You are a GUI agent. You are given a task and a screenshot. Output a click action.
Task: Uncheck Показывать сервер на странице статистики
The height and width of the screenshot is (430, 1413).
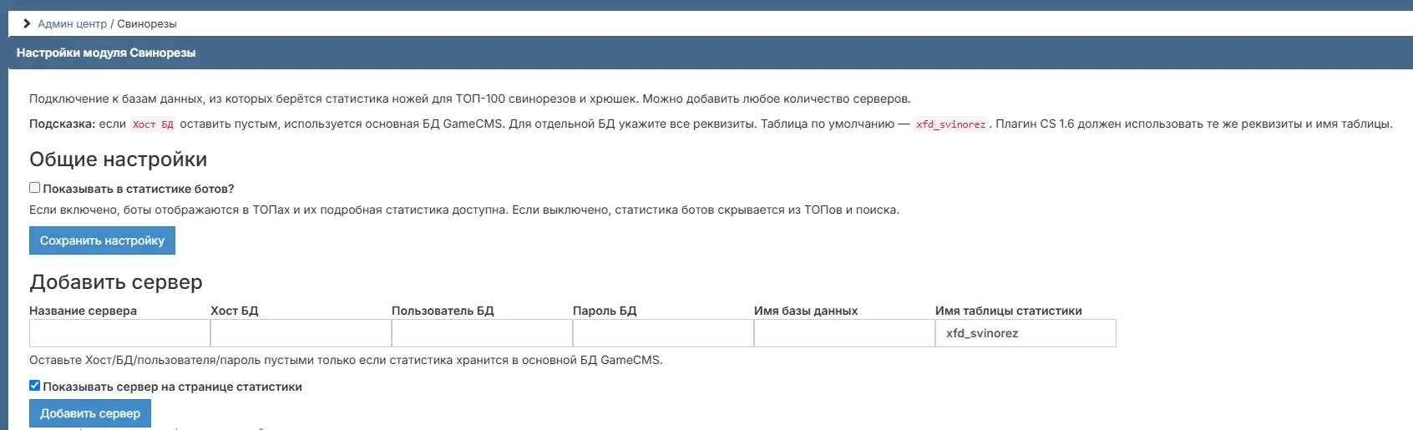pos(34,386)
